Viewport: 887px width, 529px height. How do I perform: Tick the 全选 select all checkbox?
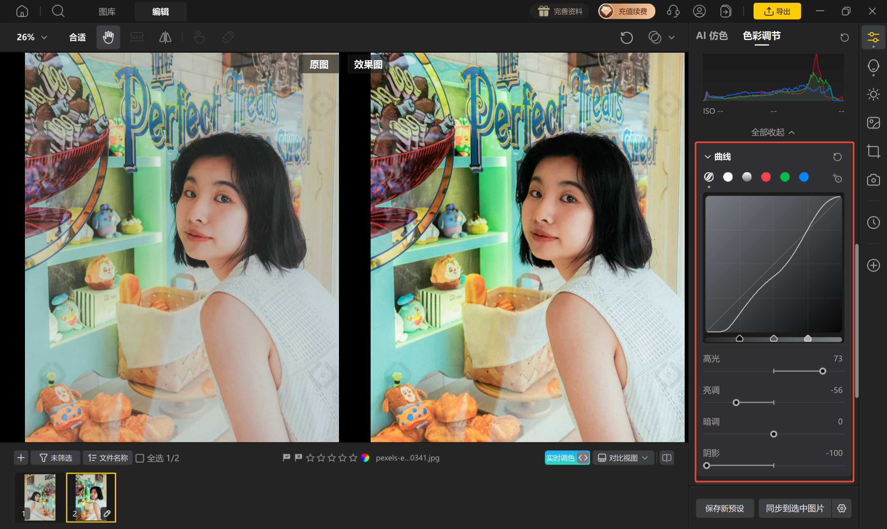(140, 458)
